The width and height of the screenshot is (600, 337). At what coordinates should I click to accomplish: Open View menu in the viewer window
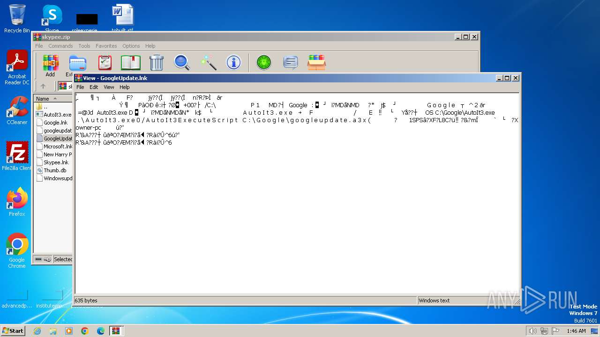[x=109, y=87]
